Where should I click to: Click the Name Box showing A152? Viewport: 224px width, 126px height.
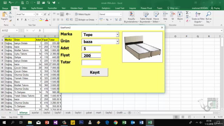point(10,30)
